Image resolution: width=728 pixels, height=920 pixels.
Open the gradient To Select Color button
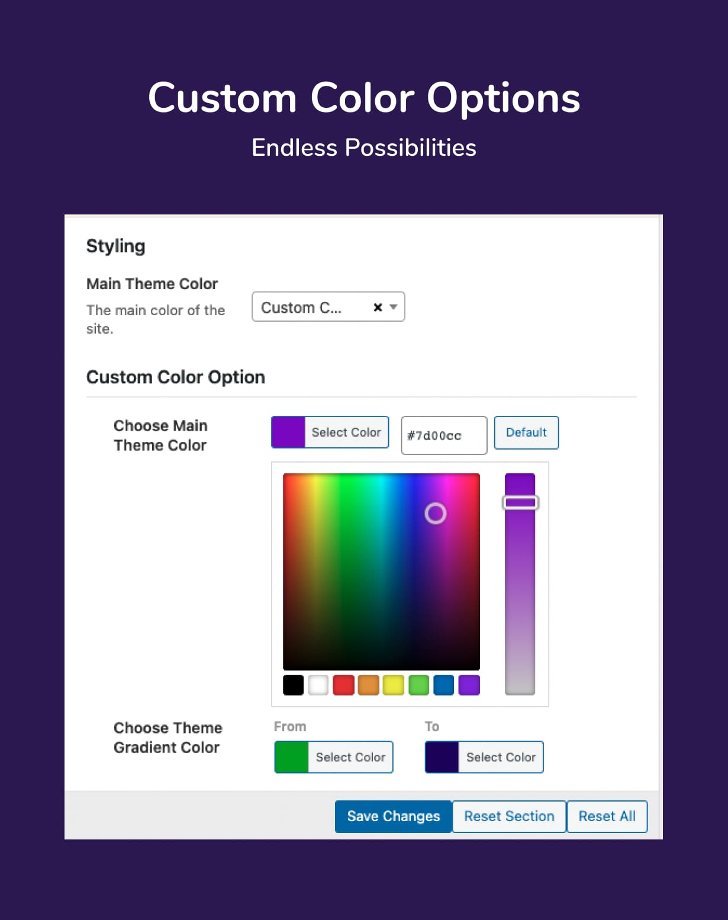point(501,757)
